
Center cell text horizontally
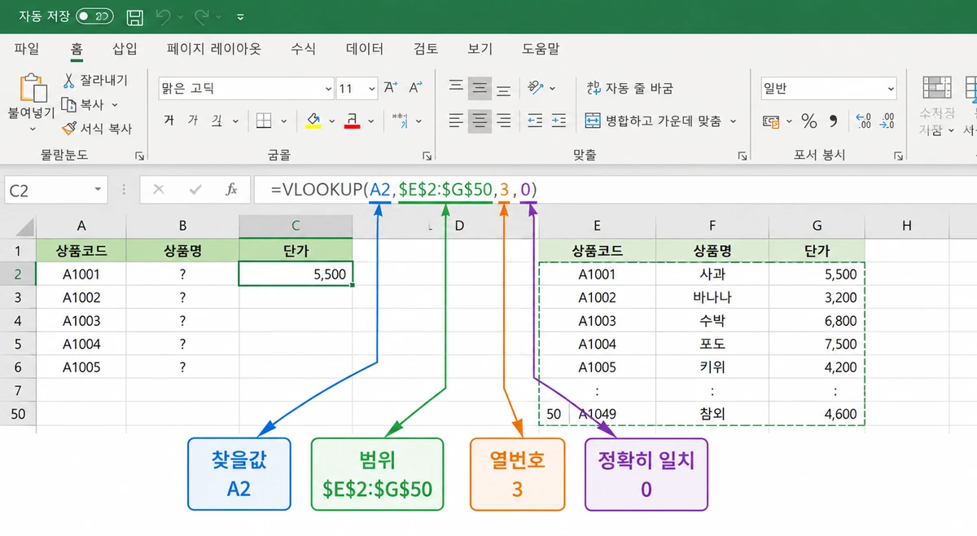coord(480,121)
